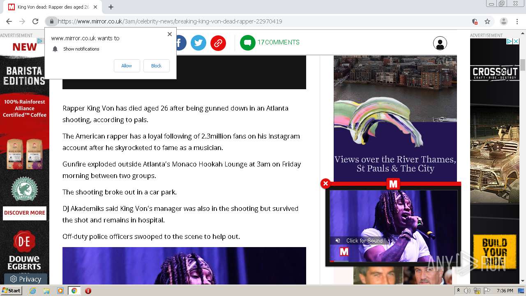Click the page vertical scrollbar

tap(523, 66)
